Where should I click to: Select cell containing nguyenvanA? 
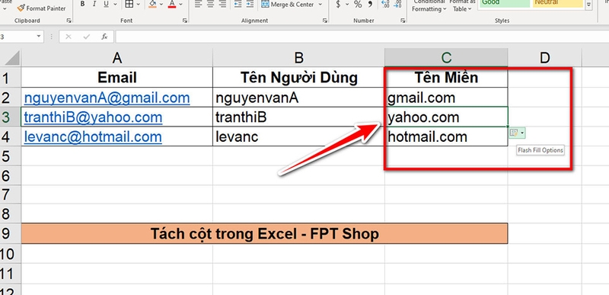298,98
